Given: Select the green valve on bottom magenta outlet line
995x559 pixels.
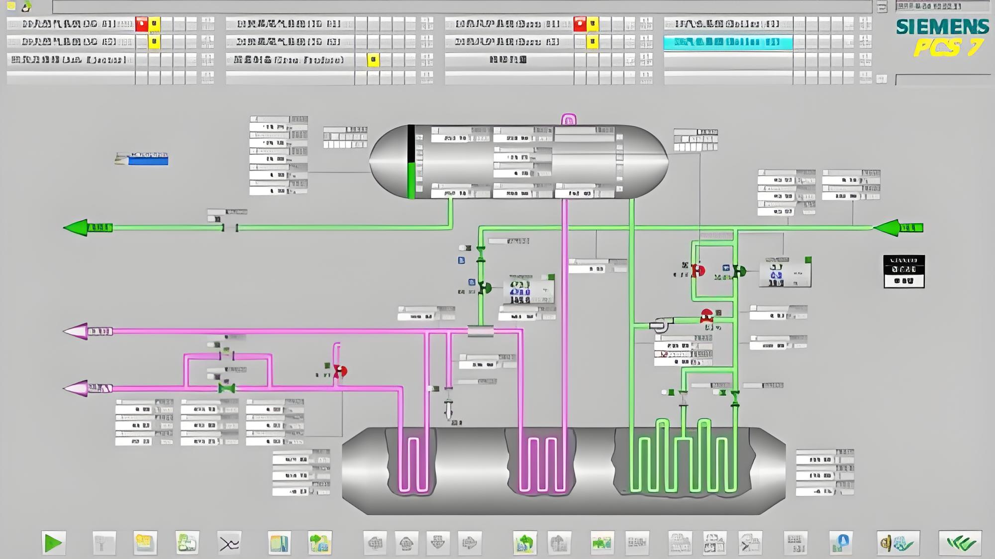Looking at the screenshot, I should (227, 388).
